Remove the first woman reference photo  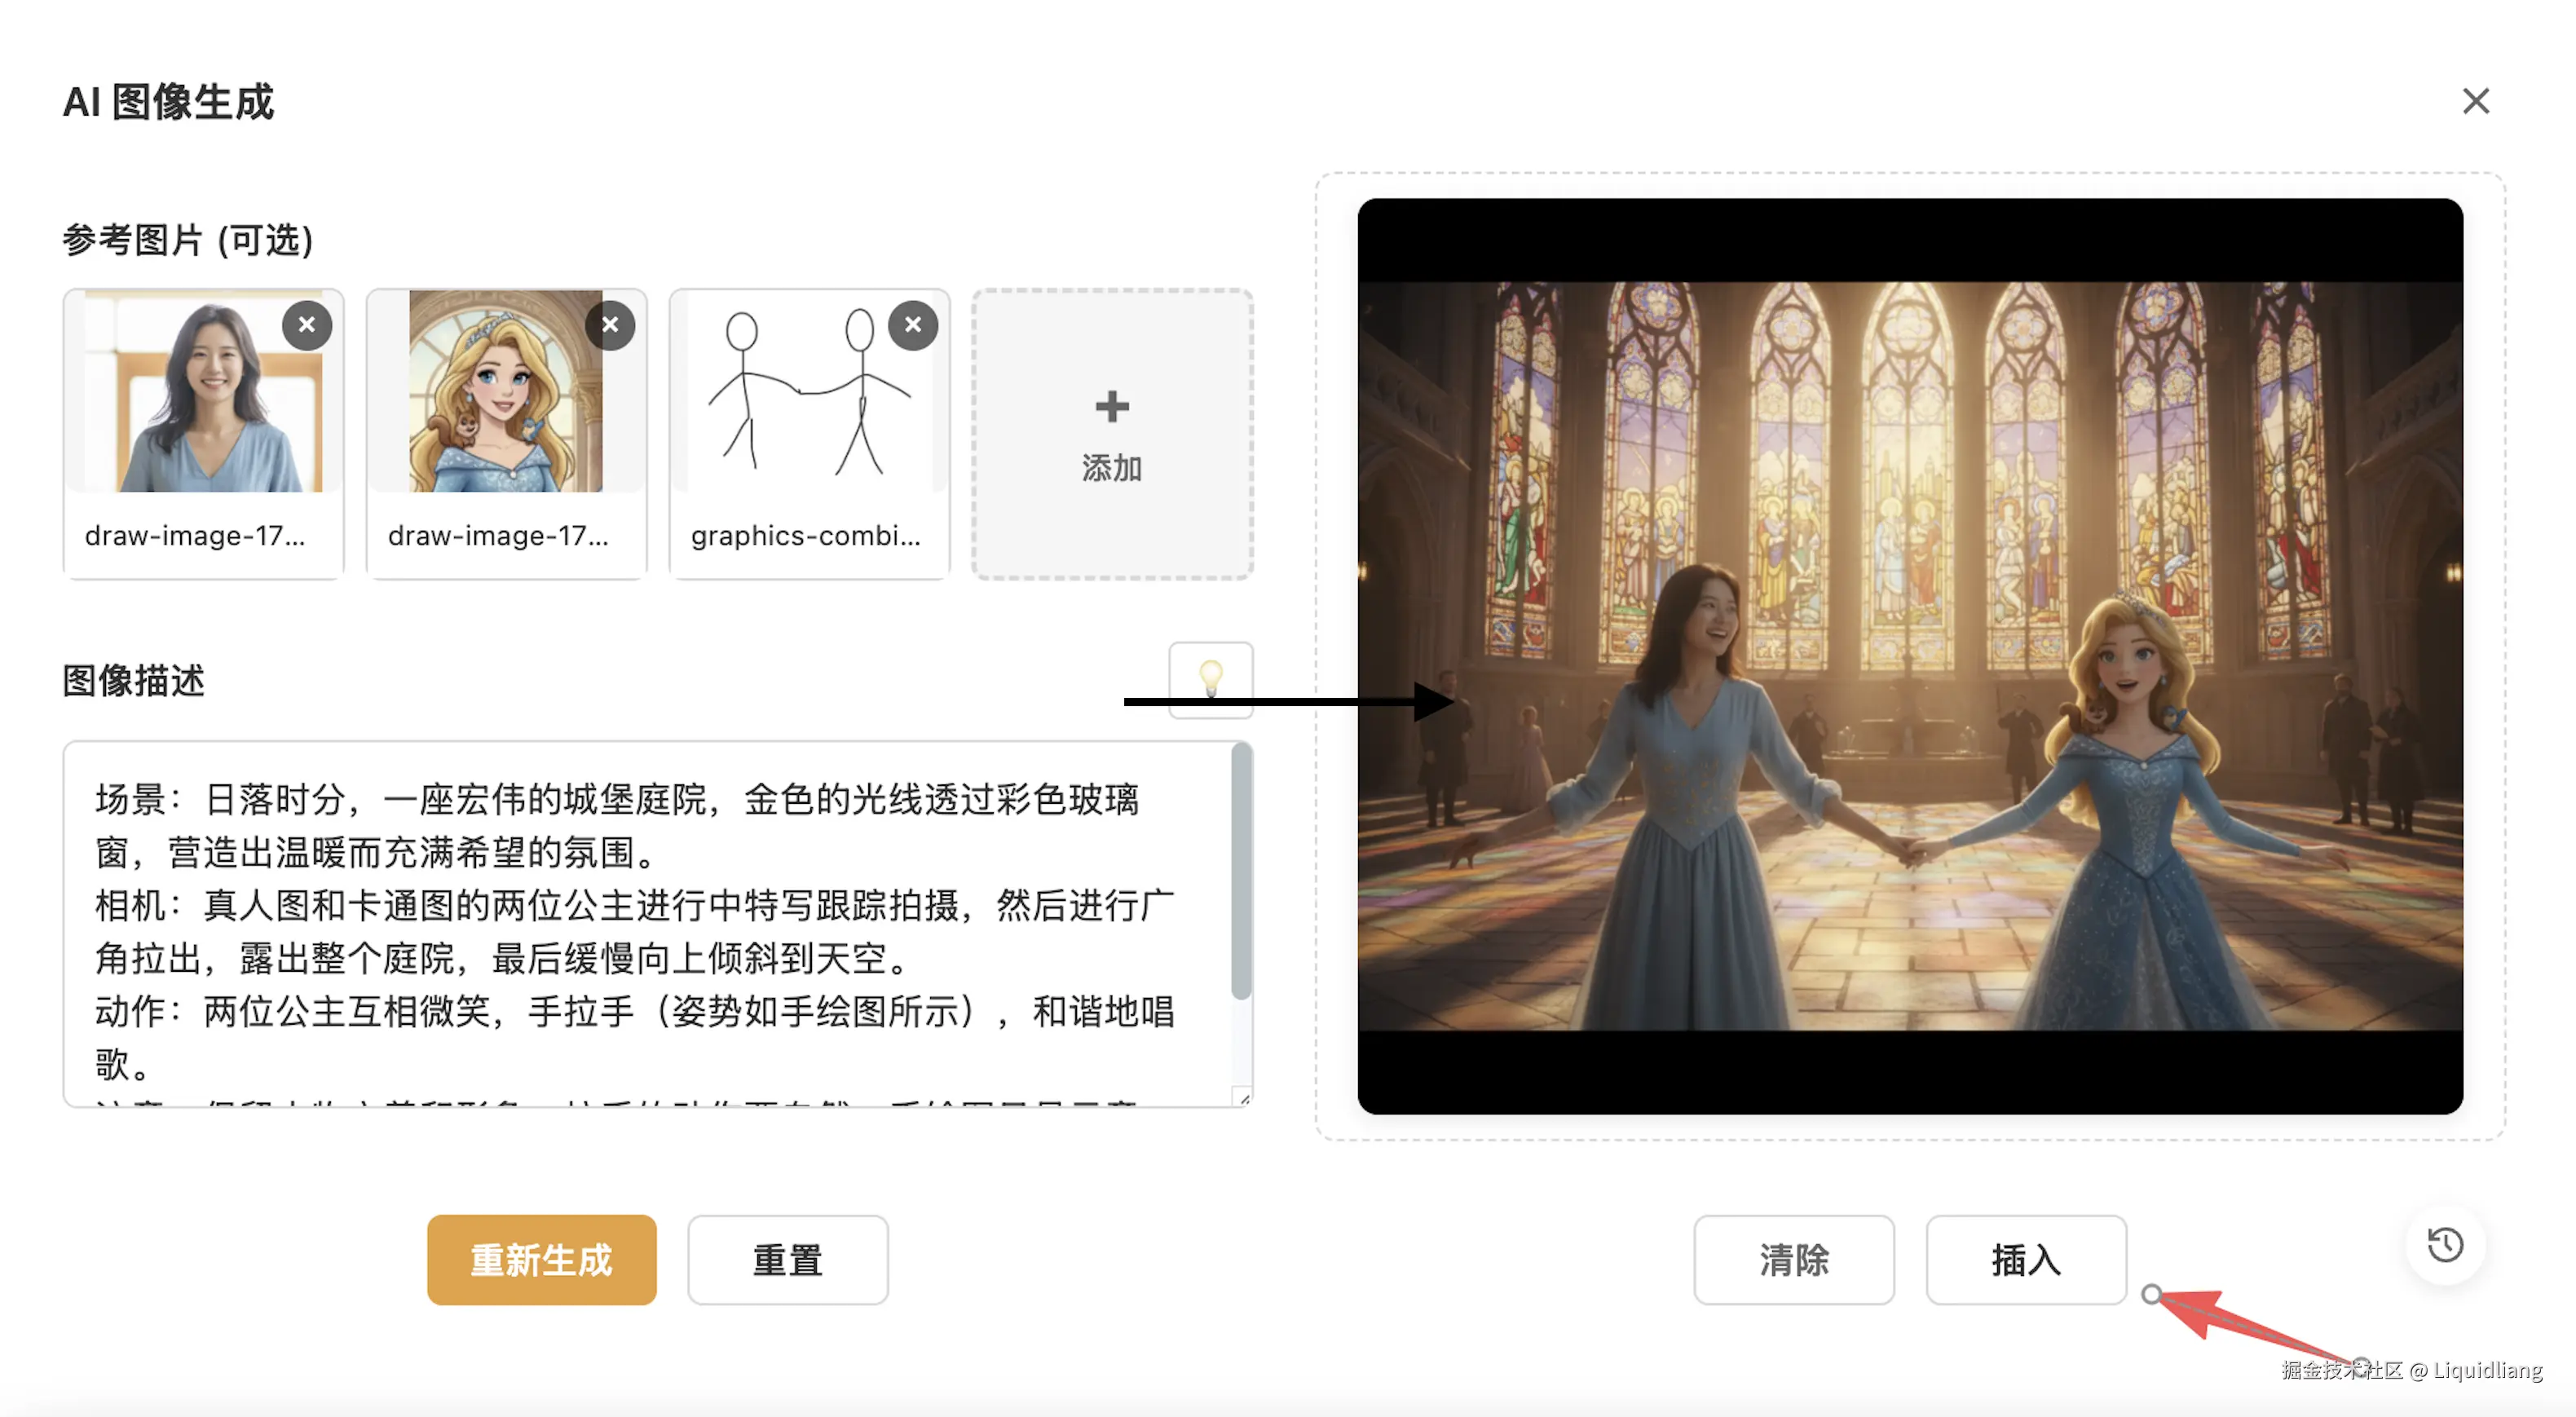[x=307, y=325]
